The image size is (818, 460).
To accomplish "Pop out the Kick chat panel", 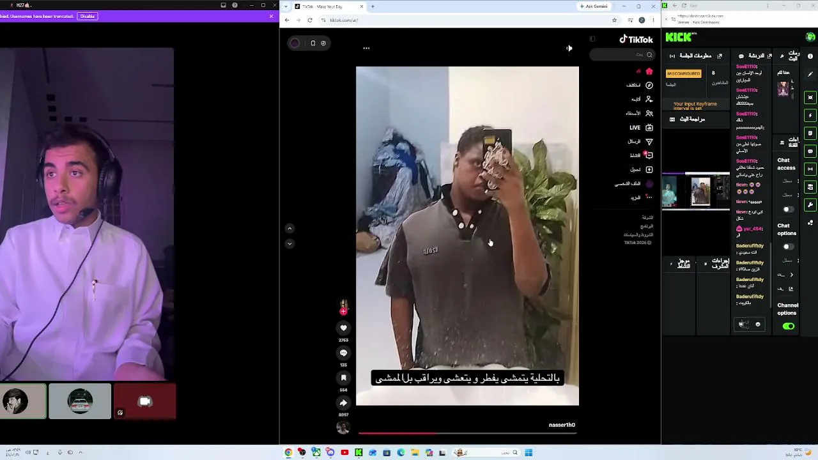I will pos(769,56).
